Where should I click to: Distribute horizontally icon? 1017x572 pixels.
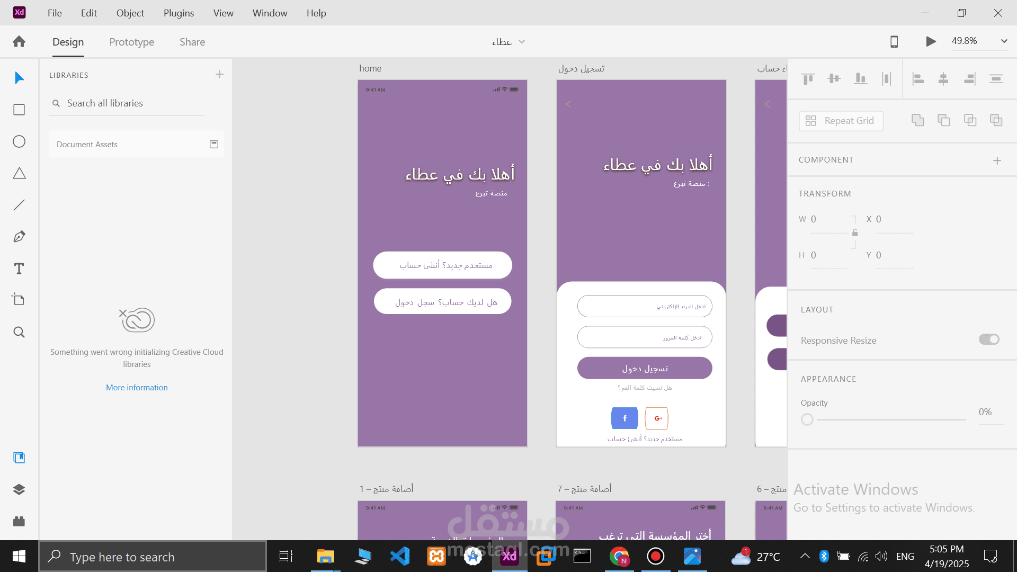pos(887,79)
